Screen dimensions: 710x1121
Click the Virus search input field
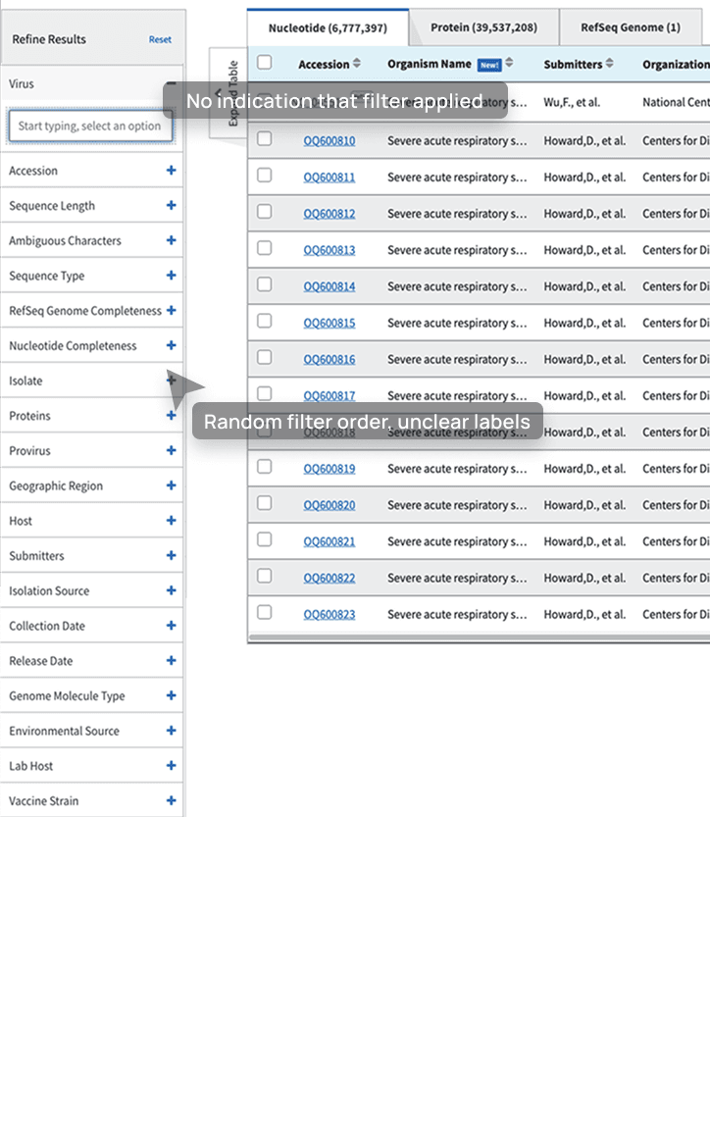[x=90, y=126]
